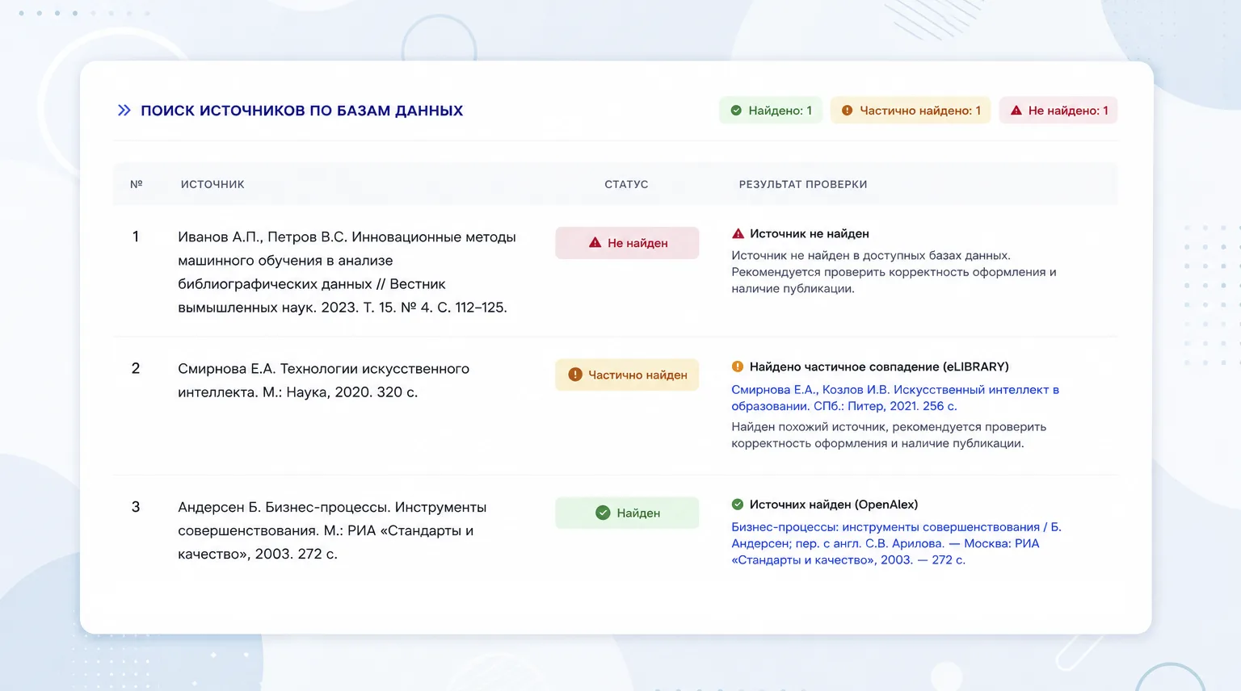The width and height of the screenshot is (1241, 691).
Task: Click green check beside 'Источник найден (OpenAlex)'
Action: click(738, 505)
